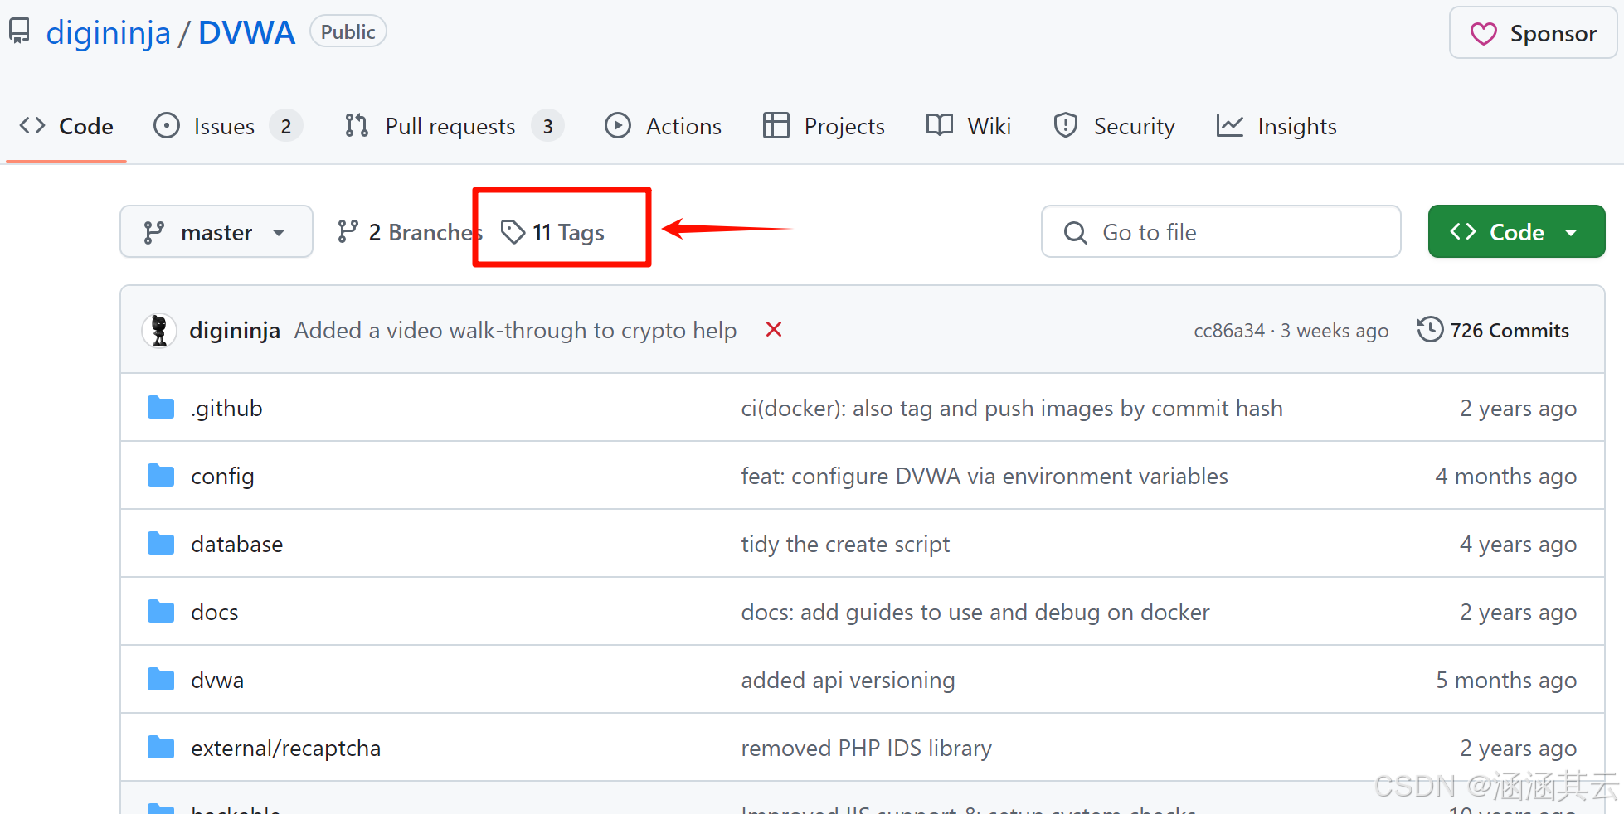Screen dimensions: 1624x814
Task: Click digininja author name in commit row
Action: click(x=235, y=330)
